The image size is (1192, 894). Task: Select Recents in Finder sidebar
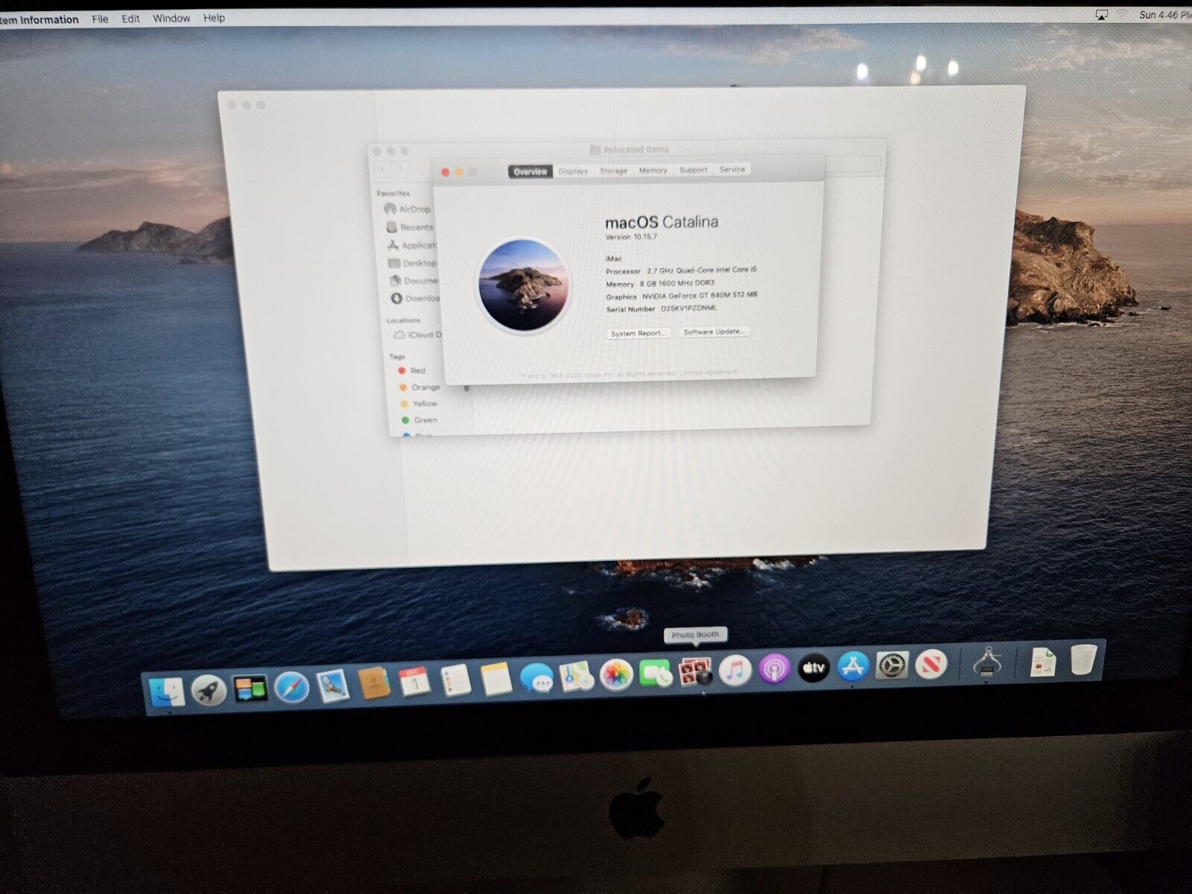click(x=410, y=227)
